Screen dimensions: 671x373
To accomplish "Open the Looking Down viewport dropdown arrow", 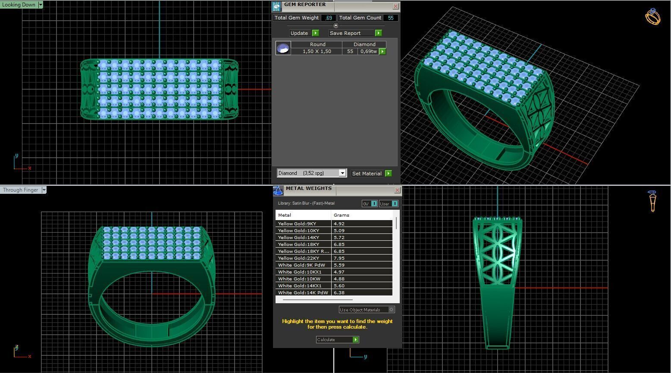I will 41,5.
